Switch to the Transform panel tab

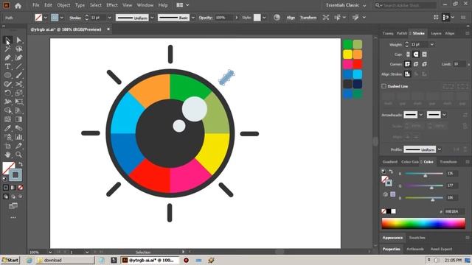[448, 162]
